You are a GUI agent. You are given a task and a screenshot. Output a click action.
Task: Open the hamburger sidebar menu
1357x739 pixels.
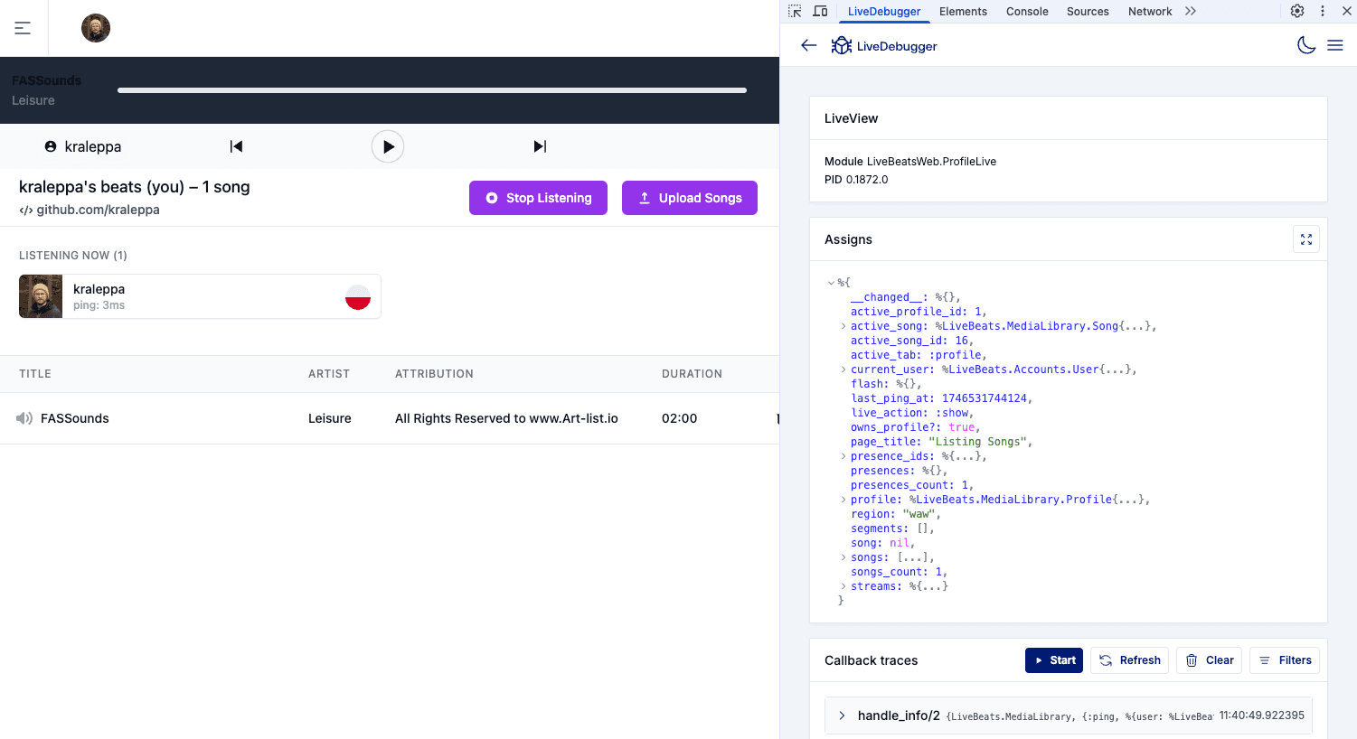click(23, 28)
